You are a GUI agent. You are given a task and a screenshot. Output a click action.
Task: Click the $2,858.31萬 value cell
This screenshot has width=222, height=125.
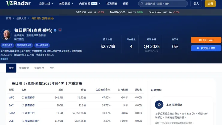pyautogui.click(x=79, y=113)
